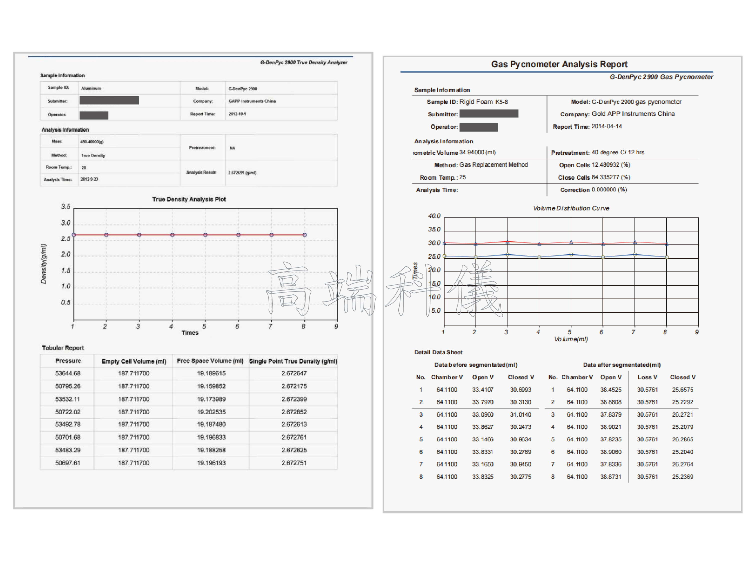Select pressure cell '50697.61'
The image size is (749, 562).
pyautogui.click(x=68, y=463)
